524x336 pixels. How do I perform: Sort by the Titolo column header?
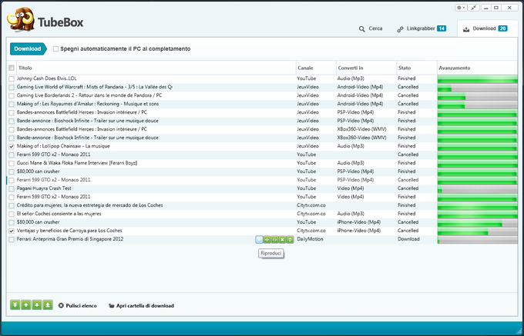156,68
